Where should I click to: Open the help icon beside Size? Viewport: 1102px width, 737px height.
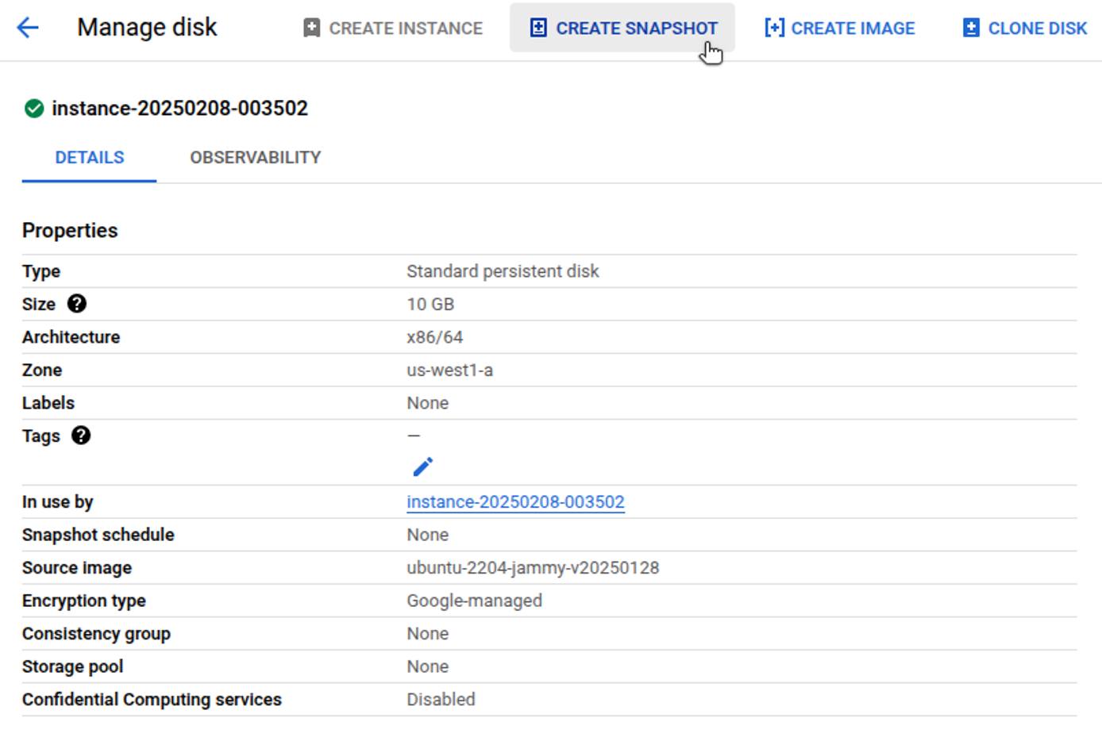coord(77,304)
